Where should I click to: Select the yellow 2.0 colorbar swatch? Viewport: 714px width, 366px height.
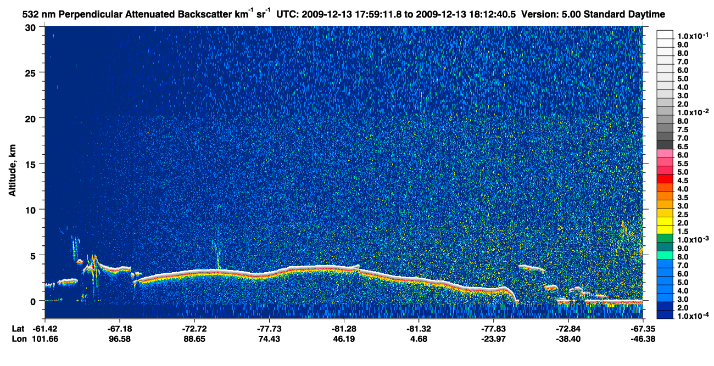(x=665, y=221)
